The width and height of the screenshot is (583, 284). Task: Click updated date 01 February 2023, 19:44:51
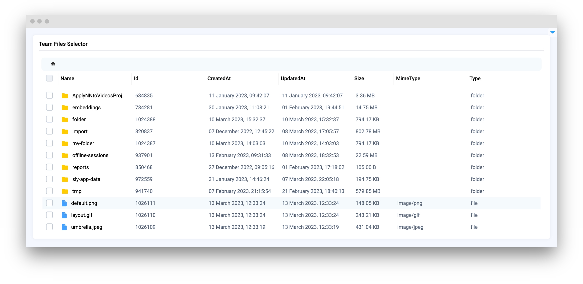tap(313, 108)
